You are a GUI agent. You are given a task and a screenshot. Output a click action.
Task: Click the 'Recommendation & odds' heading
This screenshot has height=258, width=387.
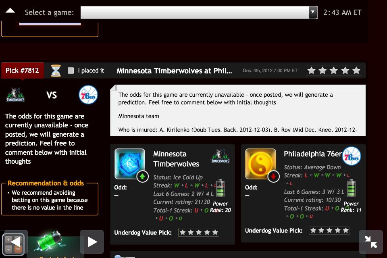(x=46, y=183)
